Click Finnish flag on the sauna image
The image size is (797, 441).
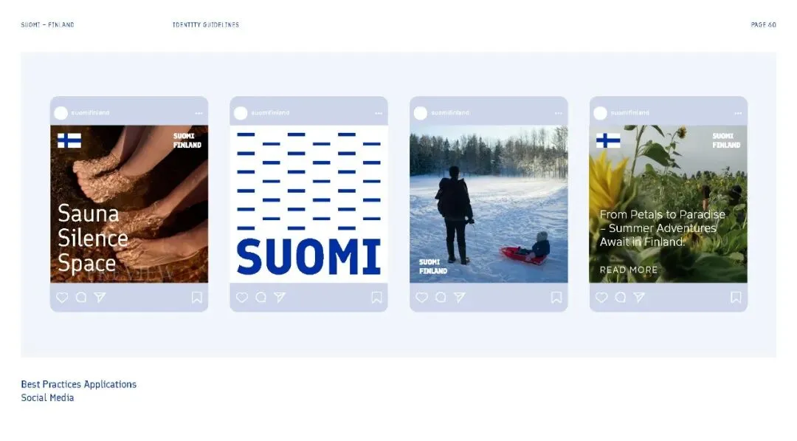tap(69, 140)
